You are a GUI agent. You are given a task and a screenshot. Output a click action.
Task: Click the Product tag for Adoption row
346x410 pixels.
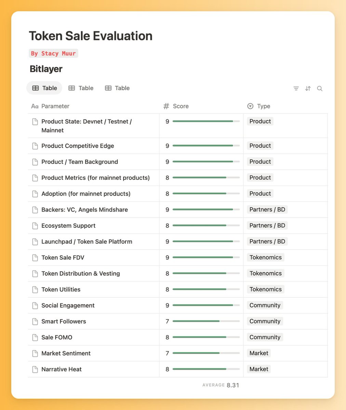tap(260, 193)
